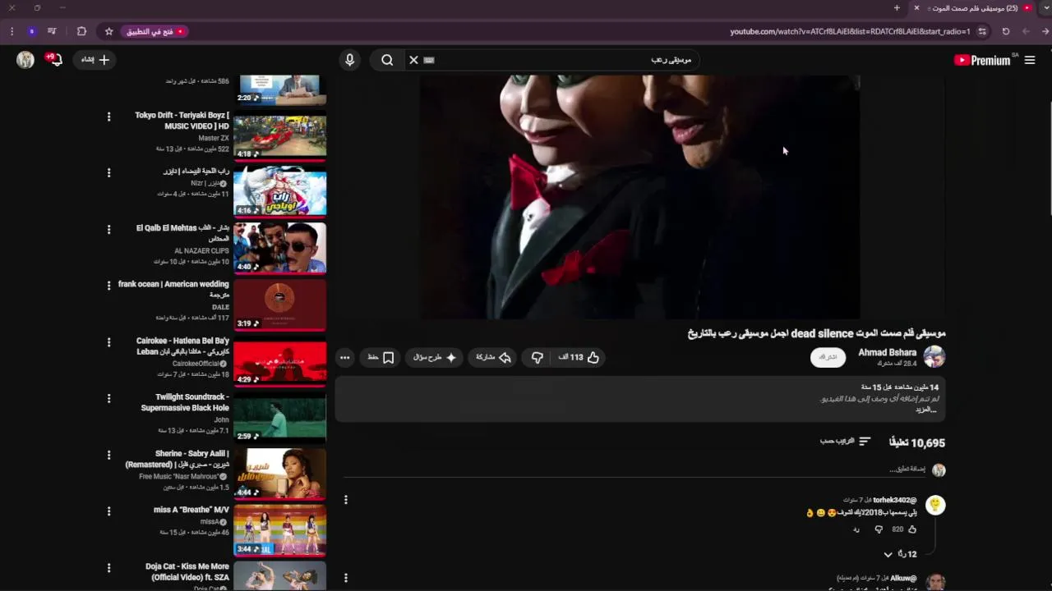Open @torhek3402 commenter profile

(894, 500)
